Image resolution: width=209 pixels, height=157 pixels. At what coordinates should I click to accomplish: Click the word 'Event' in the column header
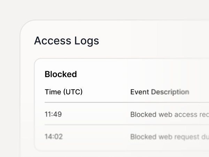[x=140, y=92]
